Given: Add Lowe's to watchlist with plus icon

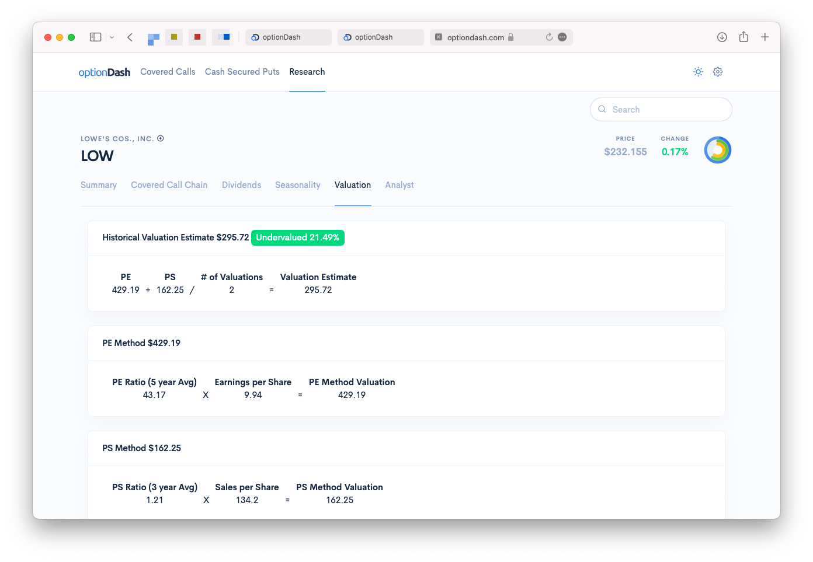Looking at the screenshot, I should [x=161, y=138].
